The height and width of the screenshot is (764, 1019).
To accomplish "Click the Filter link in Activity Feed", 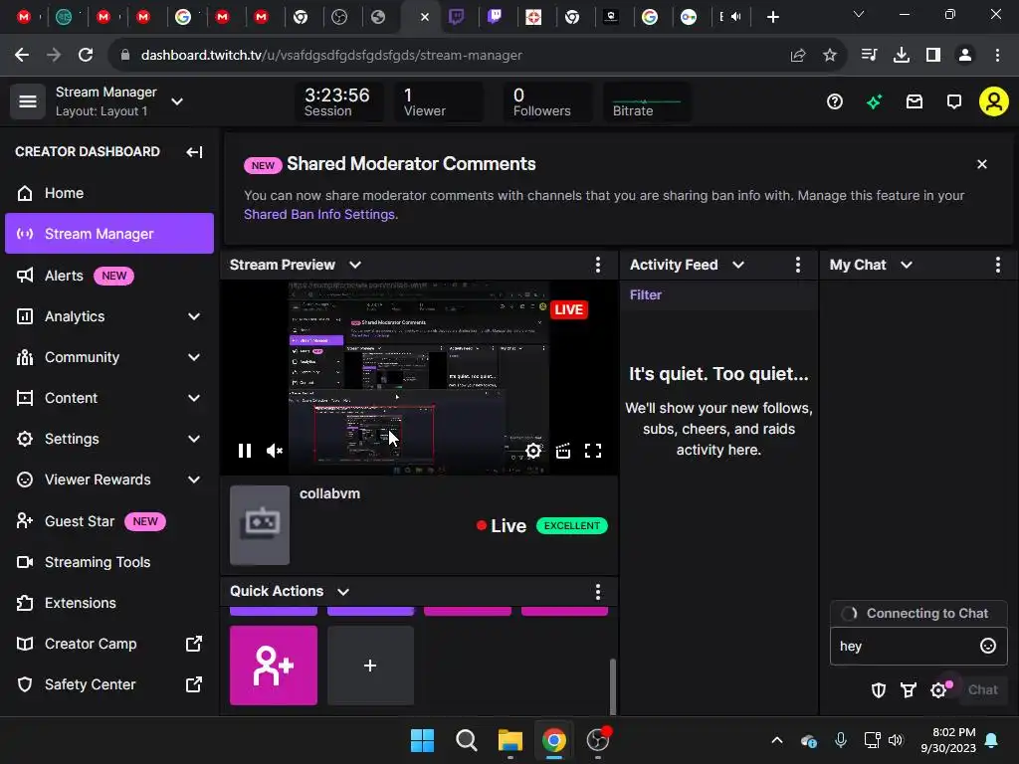I will tap(645, 294).
